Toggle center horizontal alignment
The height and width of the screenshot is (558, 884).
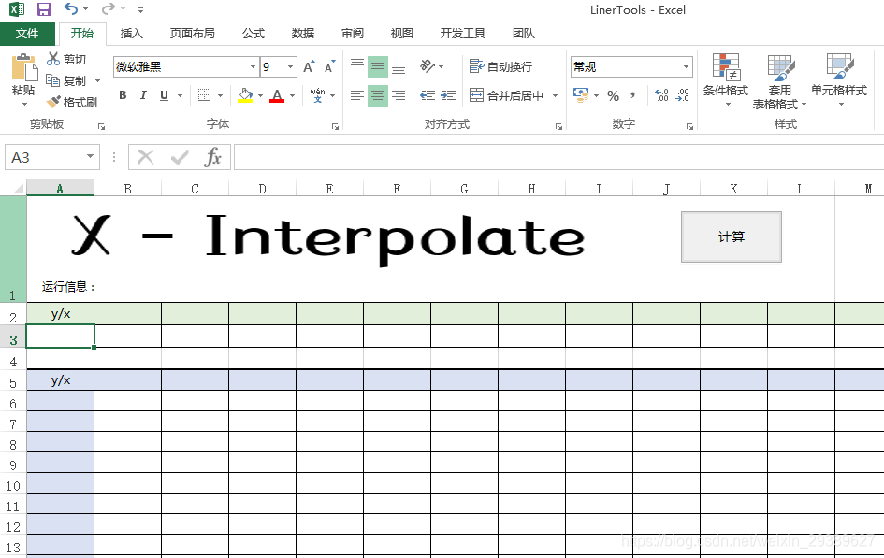click(378, 95)
